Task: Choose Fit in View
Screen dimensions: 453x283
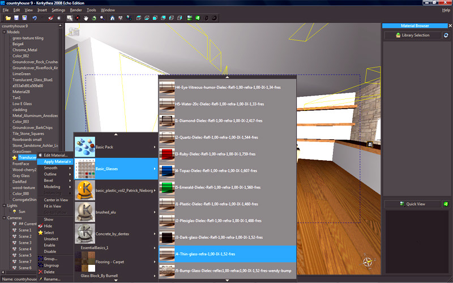Action: [x=55, y=206]
